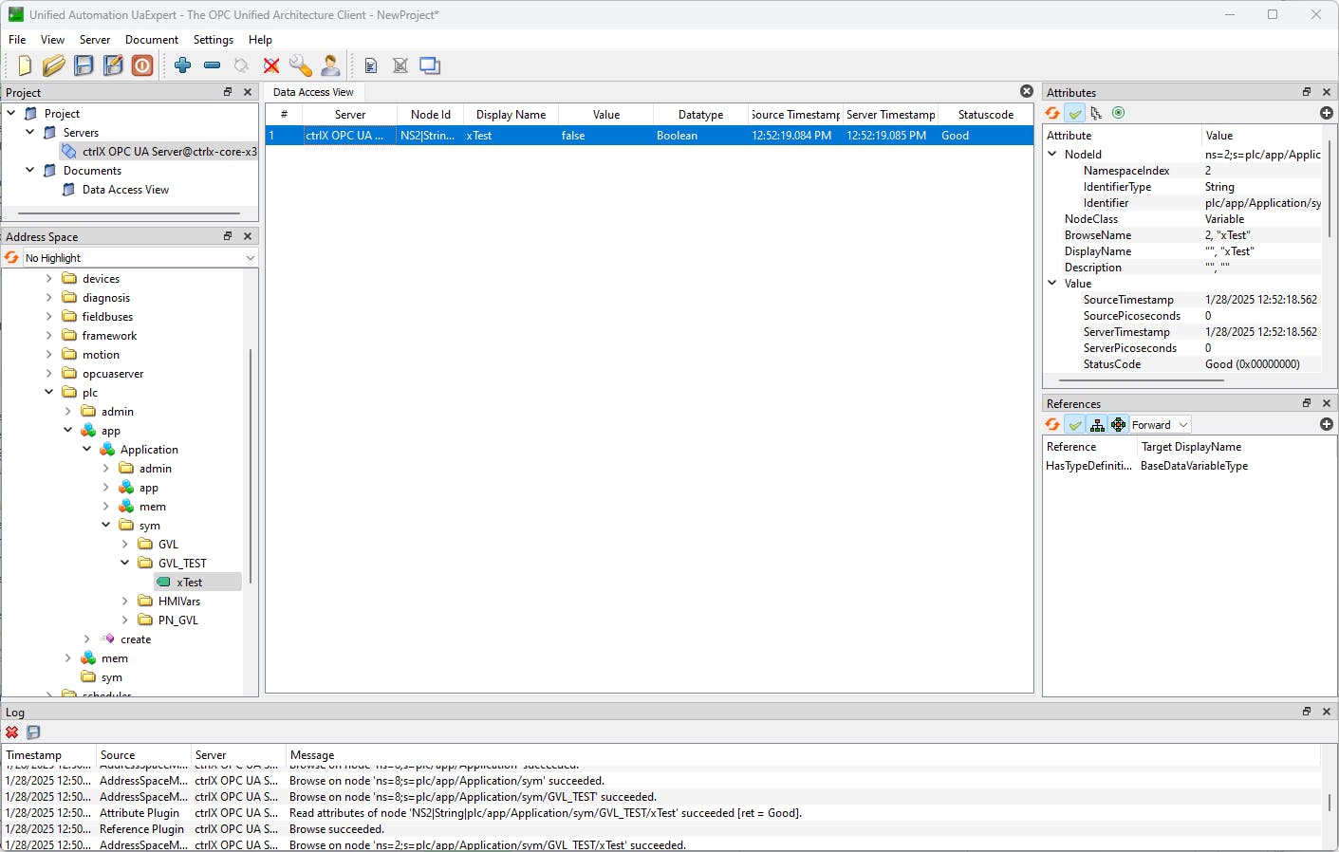Screen dimensions: 1339x852
Task: Open the Forward direction dropdown in References
Action: 1160,425
